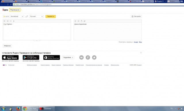Image resolution: width=184 pixels, height=111 pixels.
Task: Swap source and target languages
Action: pyautogui.click(x=27, y=16)
